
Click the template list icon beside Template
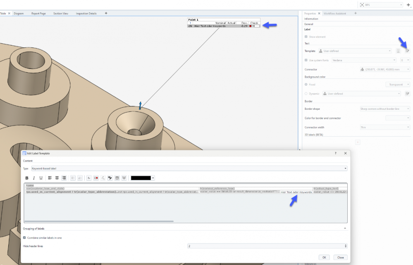[398, 51]
